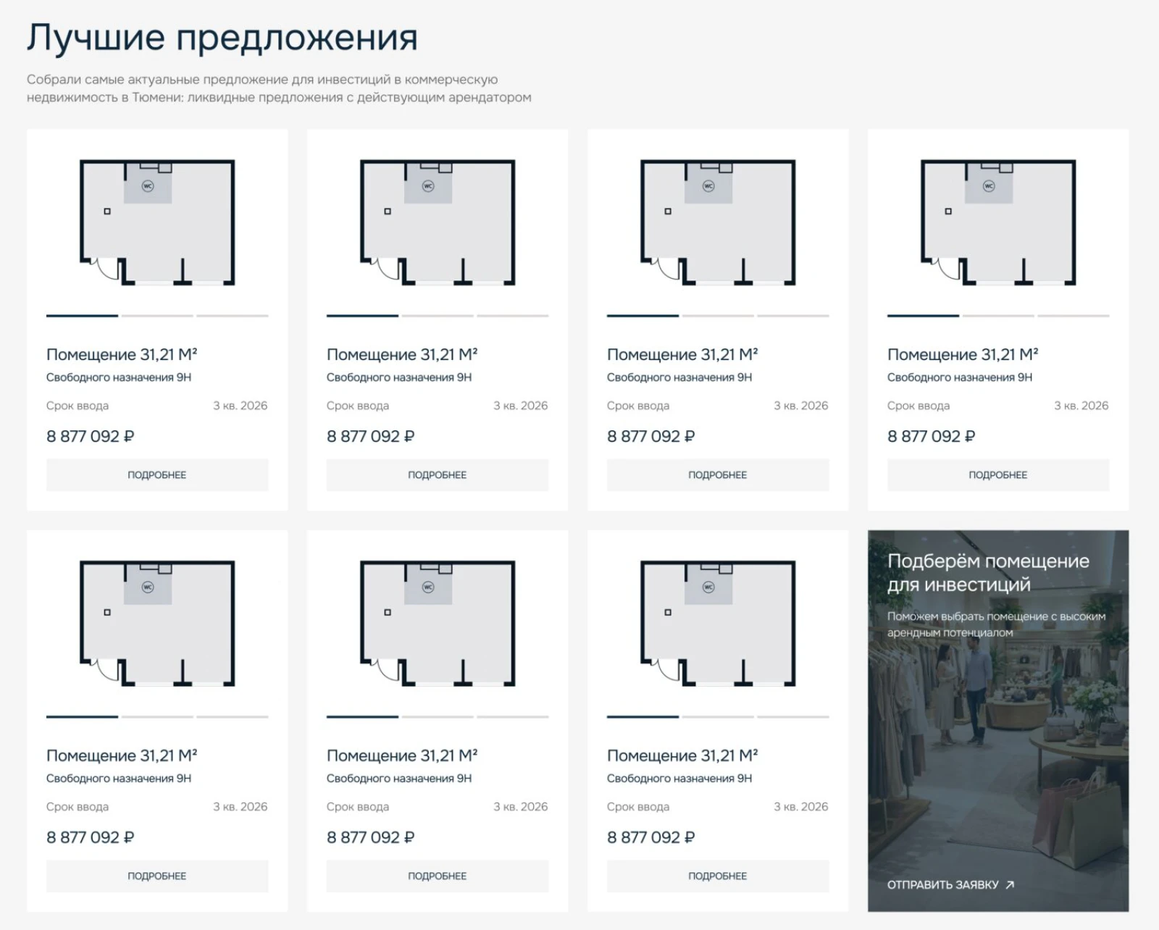The width and height of the screenshot is (1159, 930).
Task: Select third slide indicator on third bottom-row card
Action: click(x=793, y=717)
